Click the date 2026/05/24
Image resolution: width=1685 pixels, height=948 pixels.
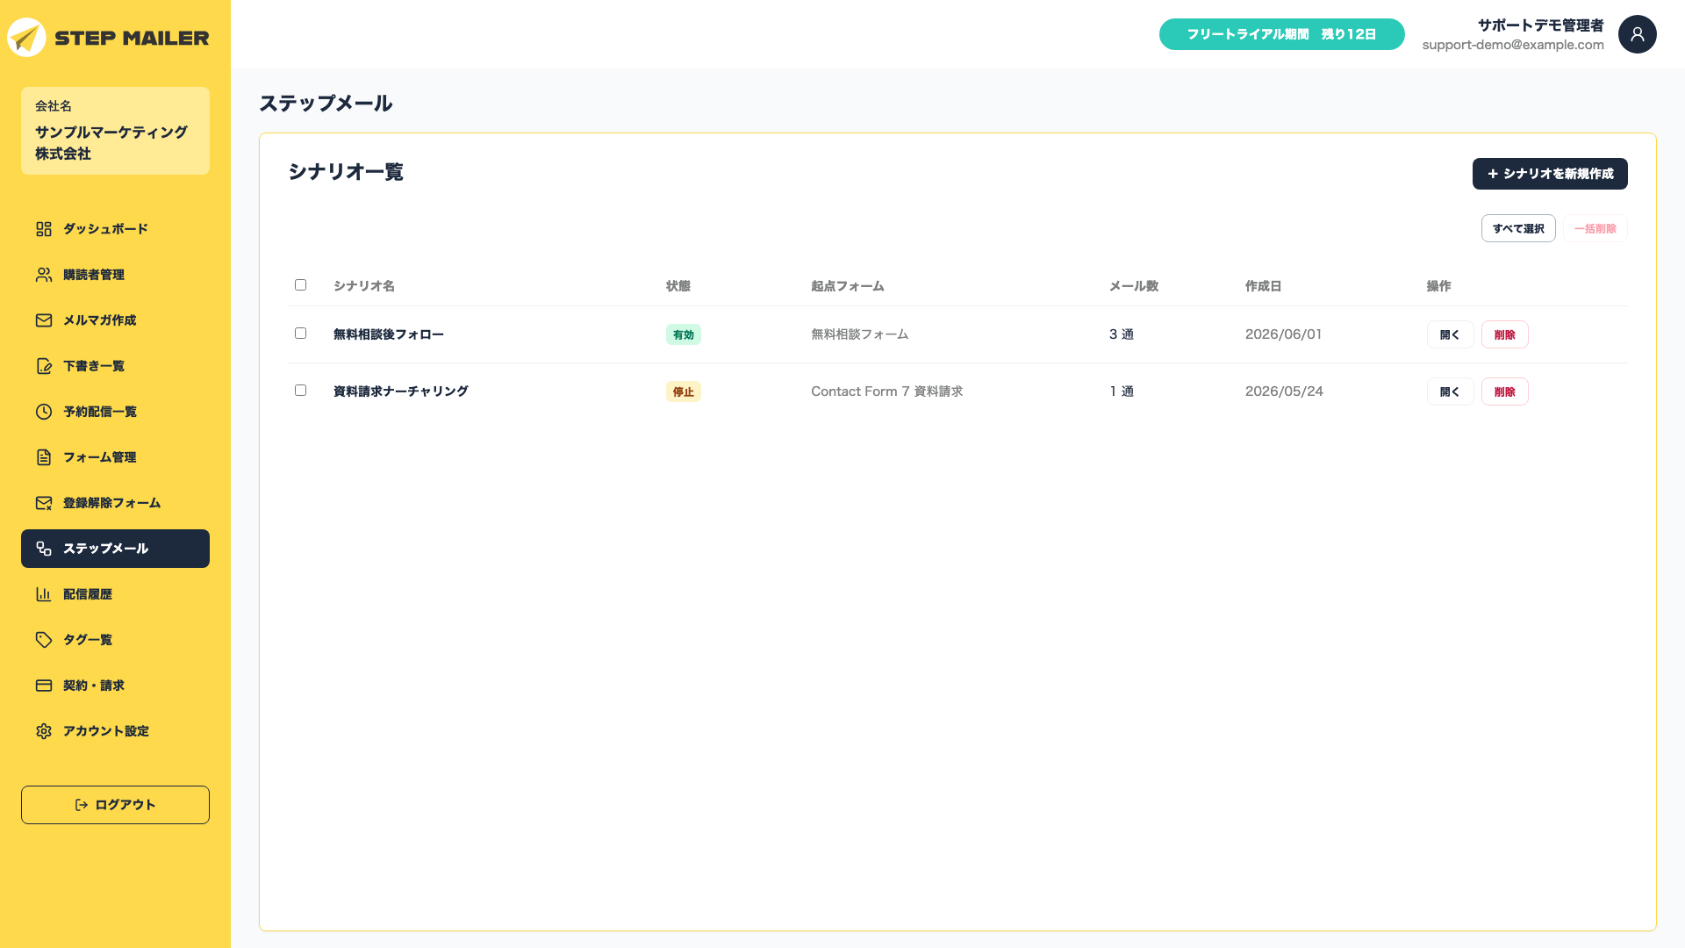[1284, 391]
